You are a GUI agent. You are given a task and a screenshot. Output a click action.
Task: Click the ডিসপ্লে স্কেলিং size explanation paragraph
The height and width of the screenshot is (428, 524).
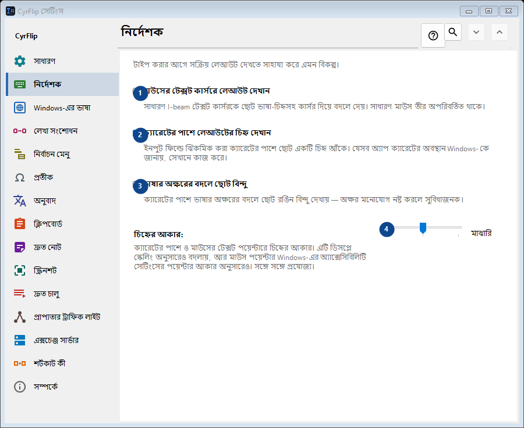pyautogui.click(x=250, y=257)
